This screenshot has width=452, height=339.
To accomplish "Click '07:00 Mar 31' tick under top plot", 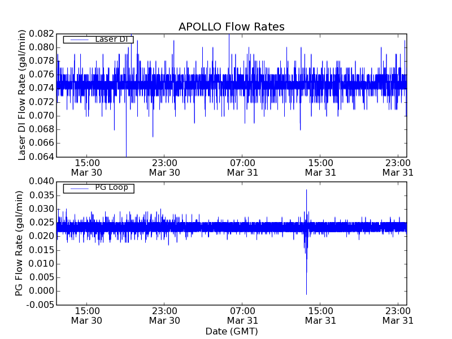I will pyautogui.click(x=242, y=167).
